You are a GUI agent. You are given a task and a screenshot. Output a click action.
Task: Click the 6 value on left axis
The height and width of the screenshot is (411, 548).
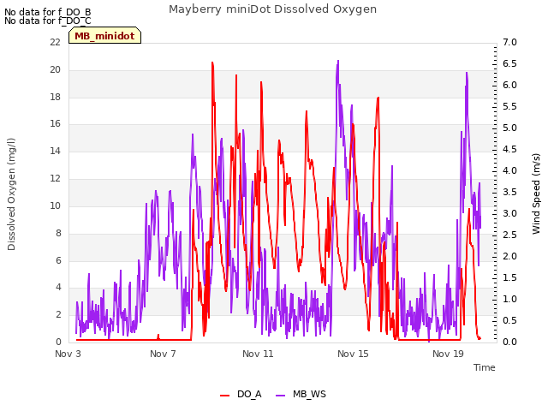pos(58,260)
